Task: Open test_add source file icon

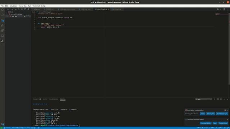Action: click(x=29, y=16)
